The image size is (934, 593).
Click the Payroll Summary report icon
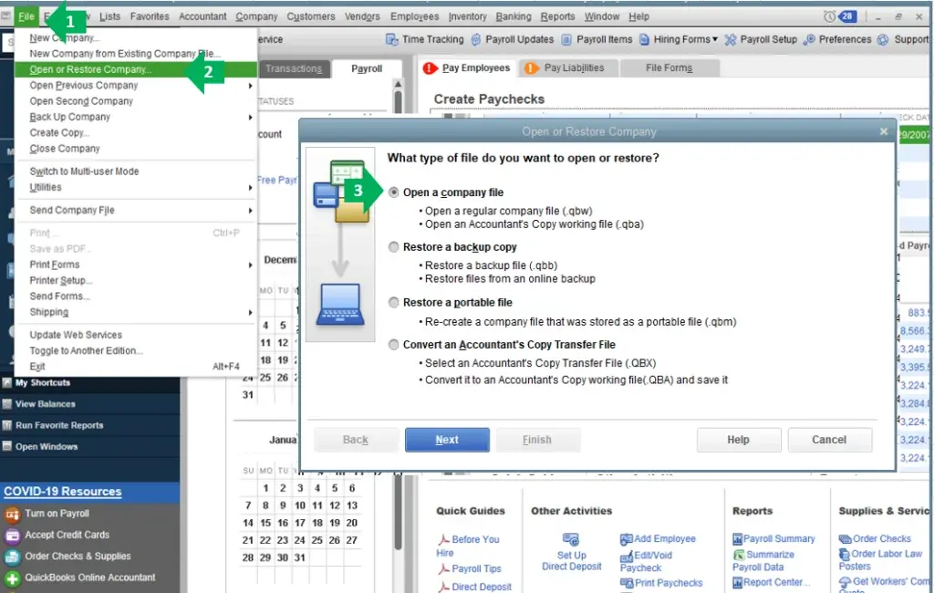[737, 539]
